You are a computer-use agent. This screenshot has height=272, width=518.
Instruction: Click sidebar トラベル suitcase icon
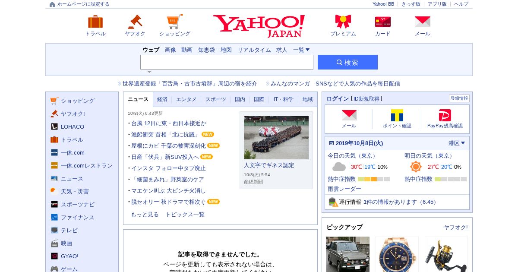click(54, 139)
